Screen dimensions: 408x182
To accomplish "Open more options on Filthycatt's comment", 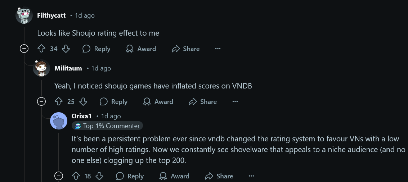I will click(x=218, y=49).
